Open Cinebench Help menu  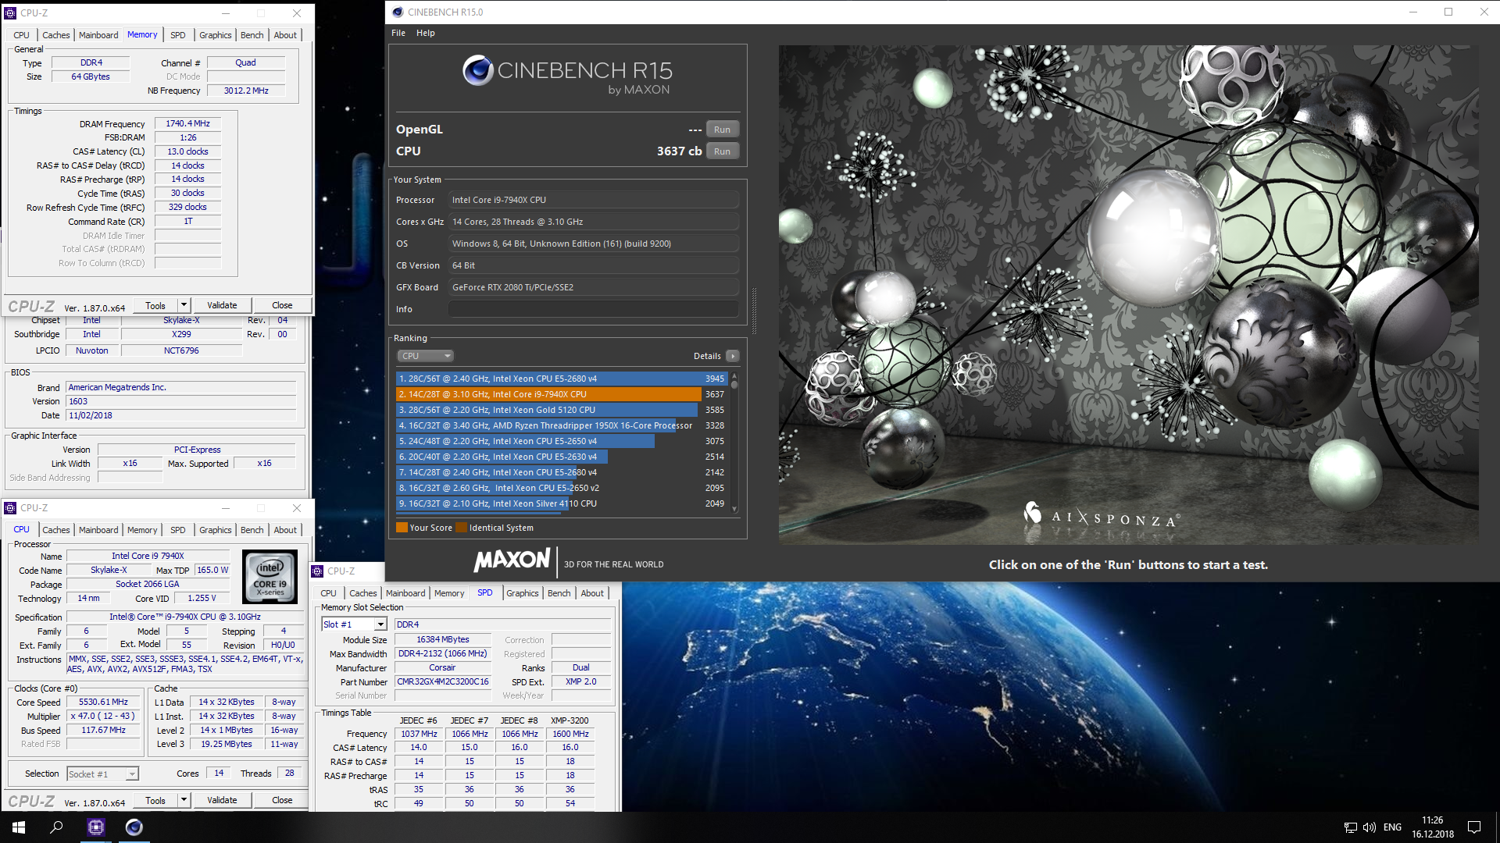coord(425,33)
